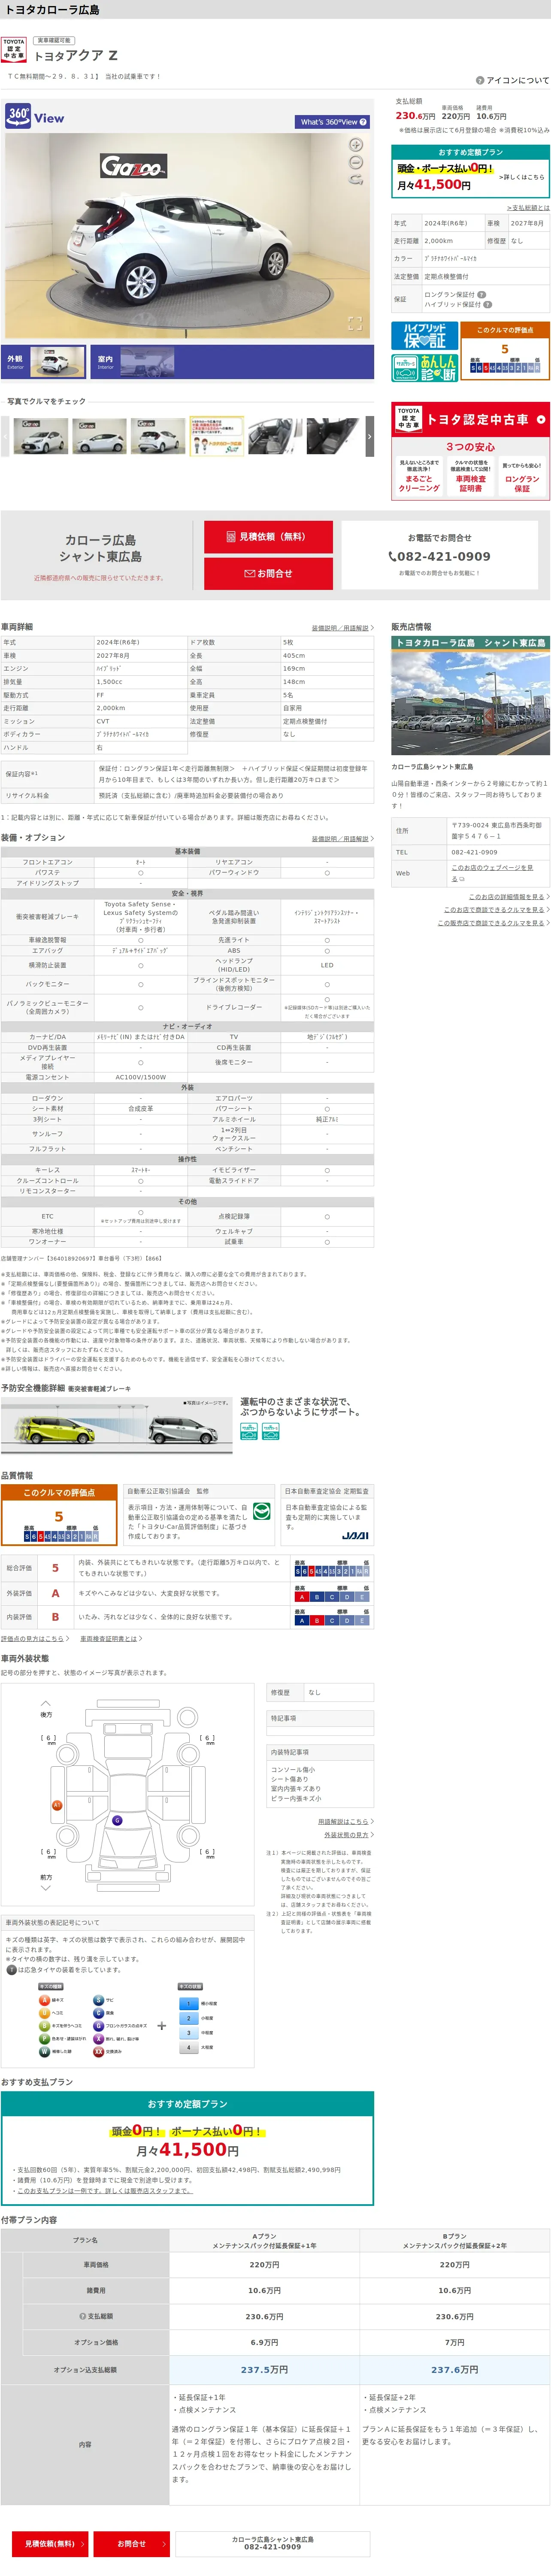Open the 360 view in fullscreen
This screenshot has height=2576, width=551.
tap(354, 323)
